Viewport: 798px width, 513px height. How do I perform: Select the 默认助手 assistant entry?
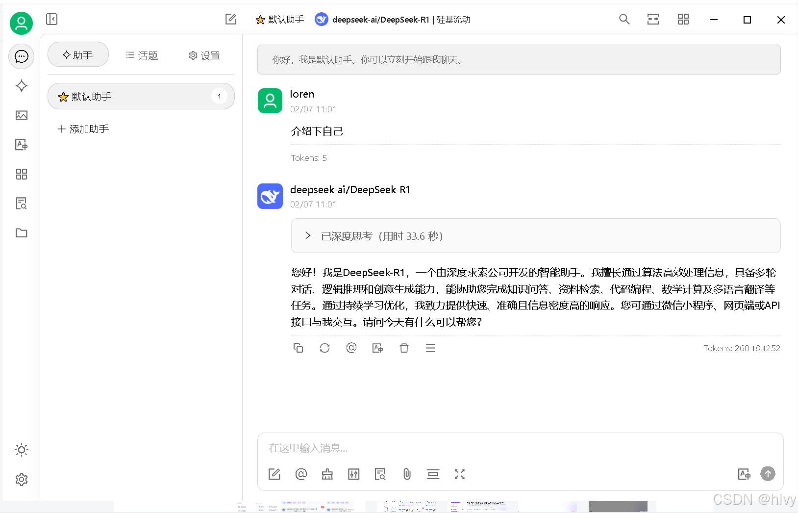[141, 96]
